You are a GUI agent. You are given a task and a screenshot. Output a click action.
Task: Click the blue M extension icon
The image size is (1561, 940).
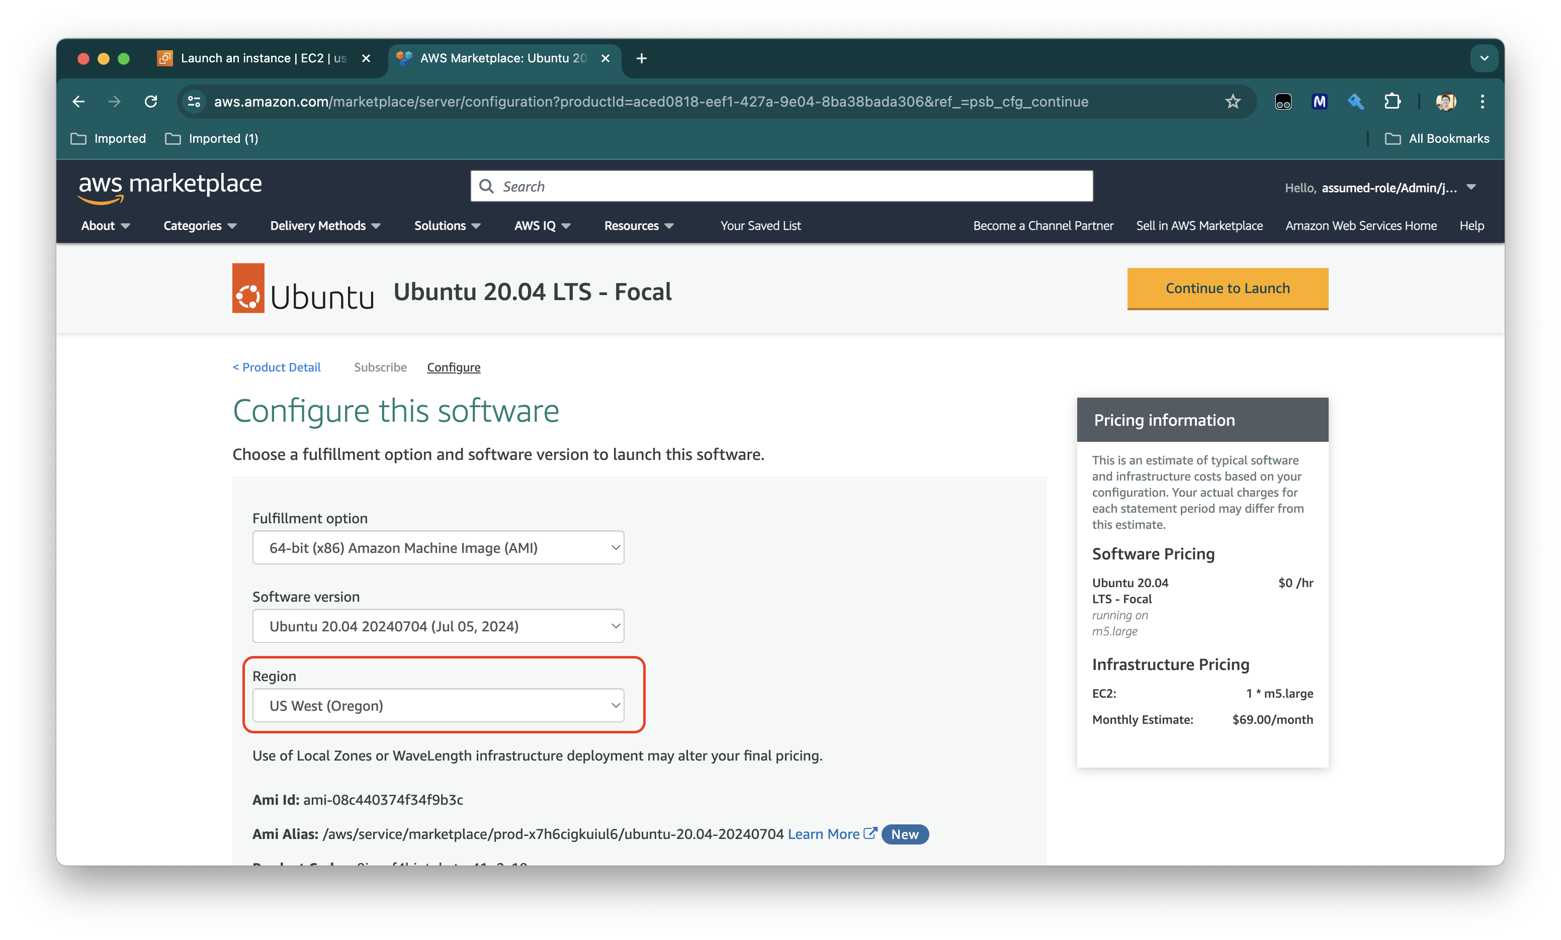[x=1319, y=102]
